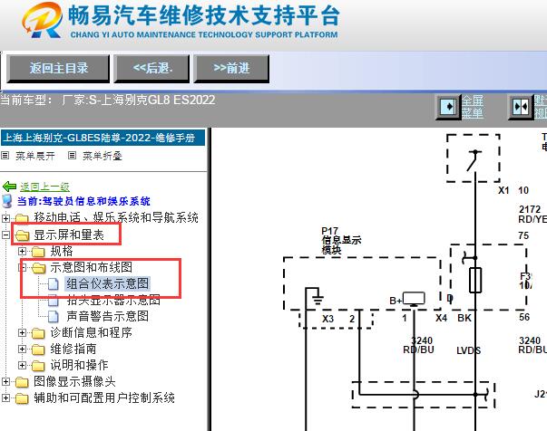Select the 规格 tree item

[62, 251]
